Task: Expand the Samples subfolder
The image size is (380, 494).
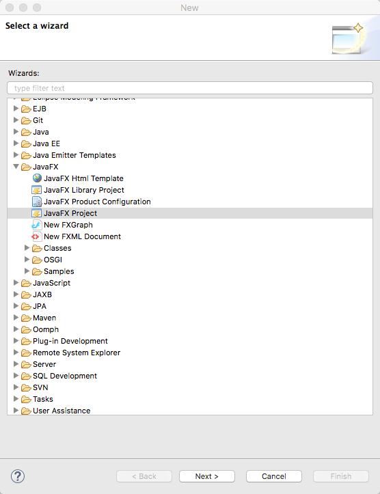Action: (27, 271)
